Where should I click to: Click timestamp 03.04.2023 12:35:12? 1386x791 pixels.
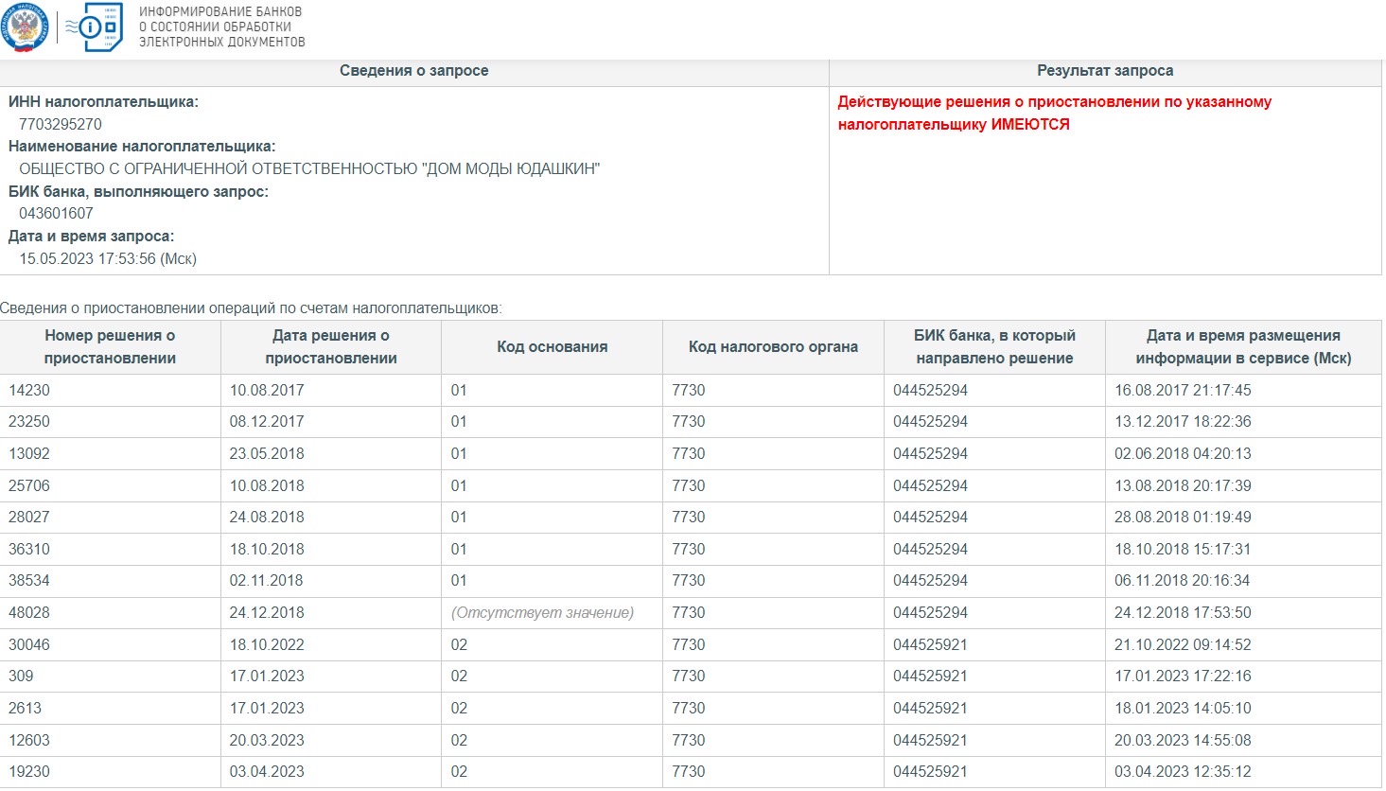tap(1183, 772)
